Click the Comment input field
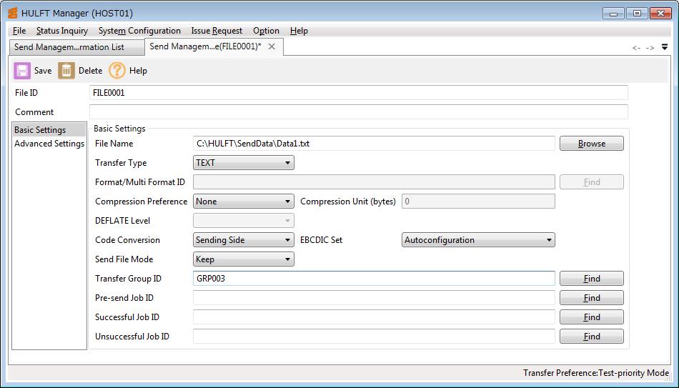The image size is (679, 388). pos(359,111)
